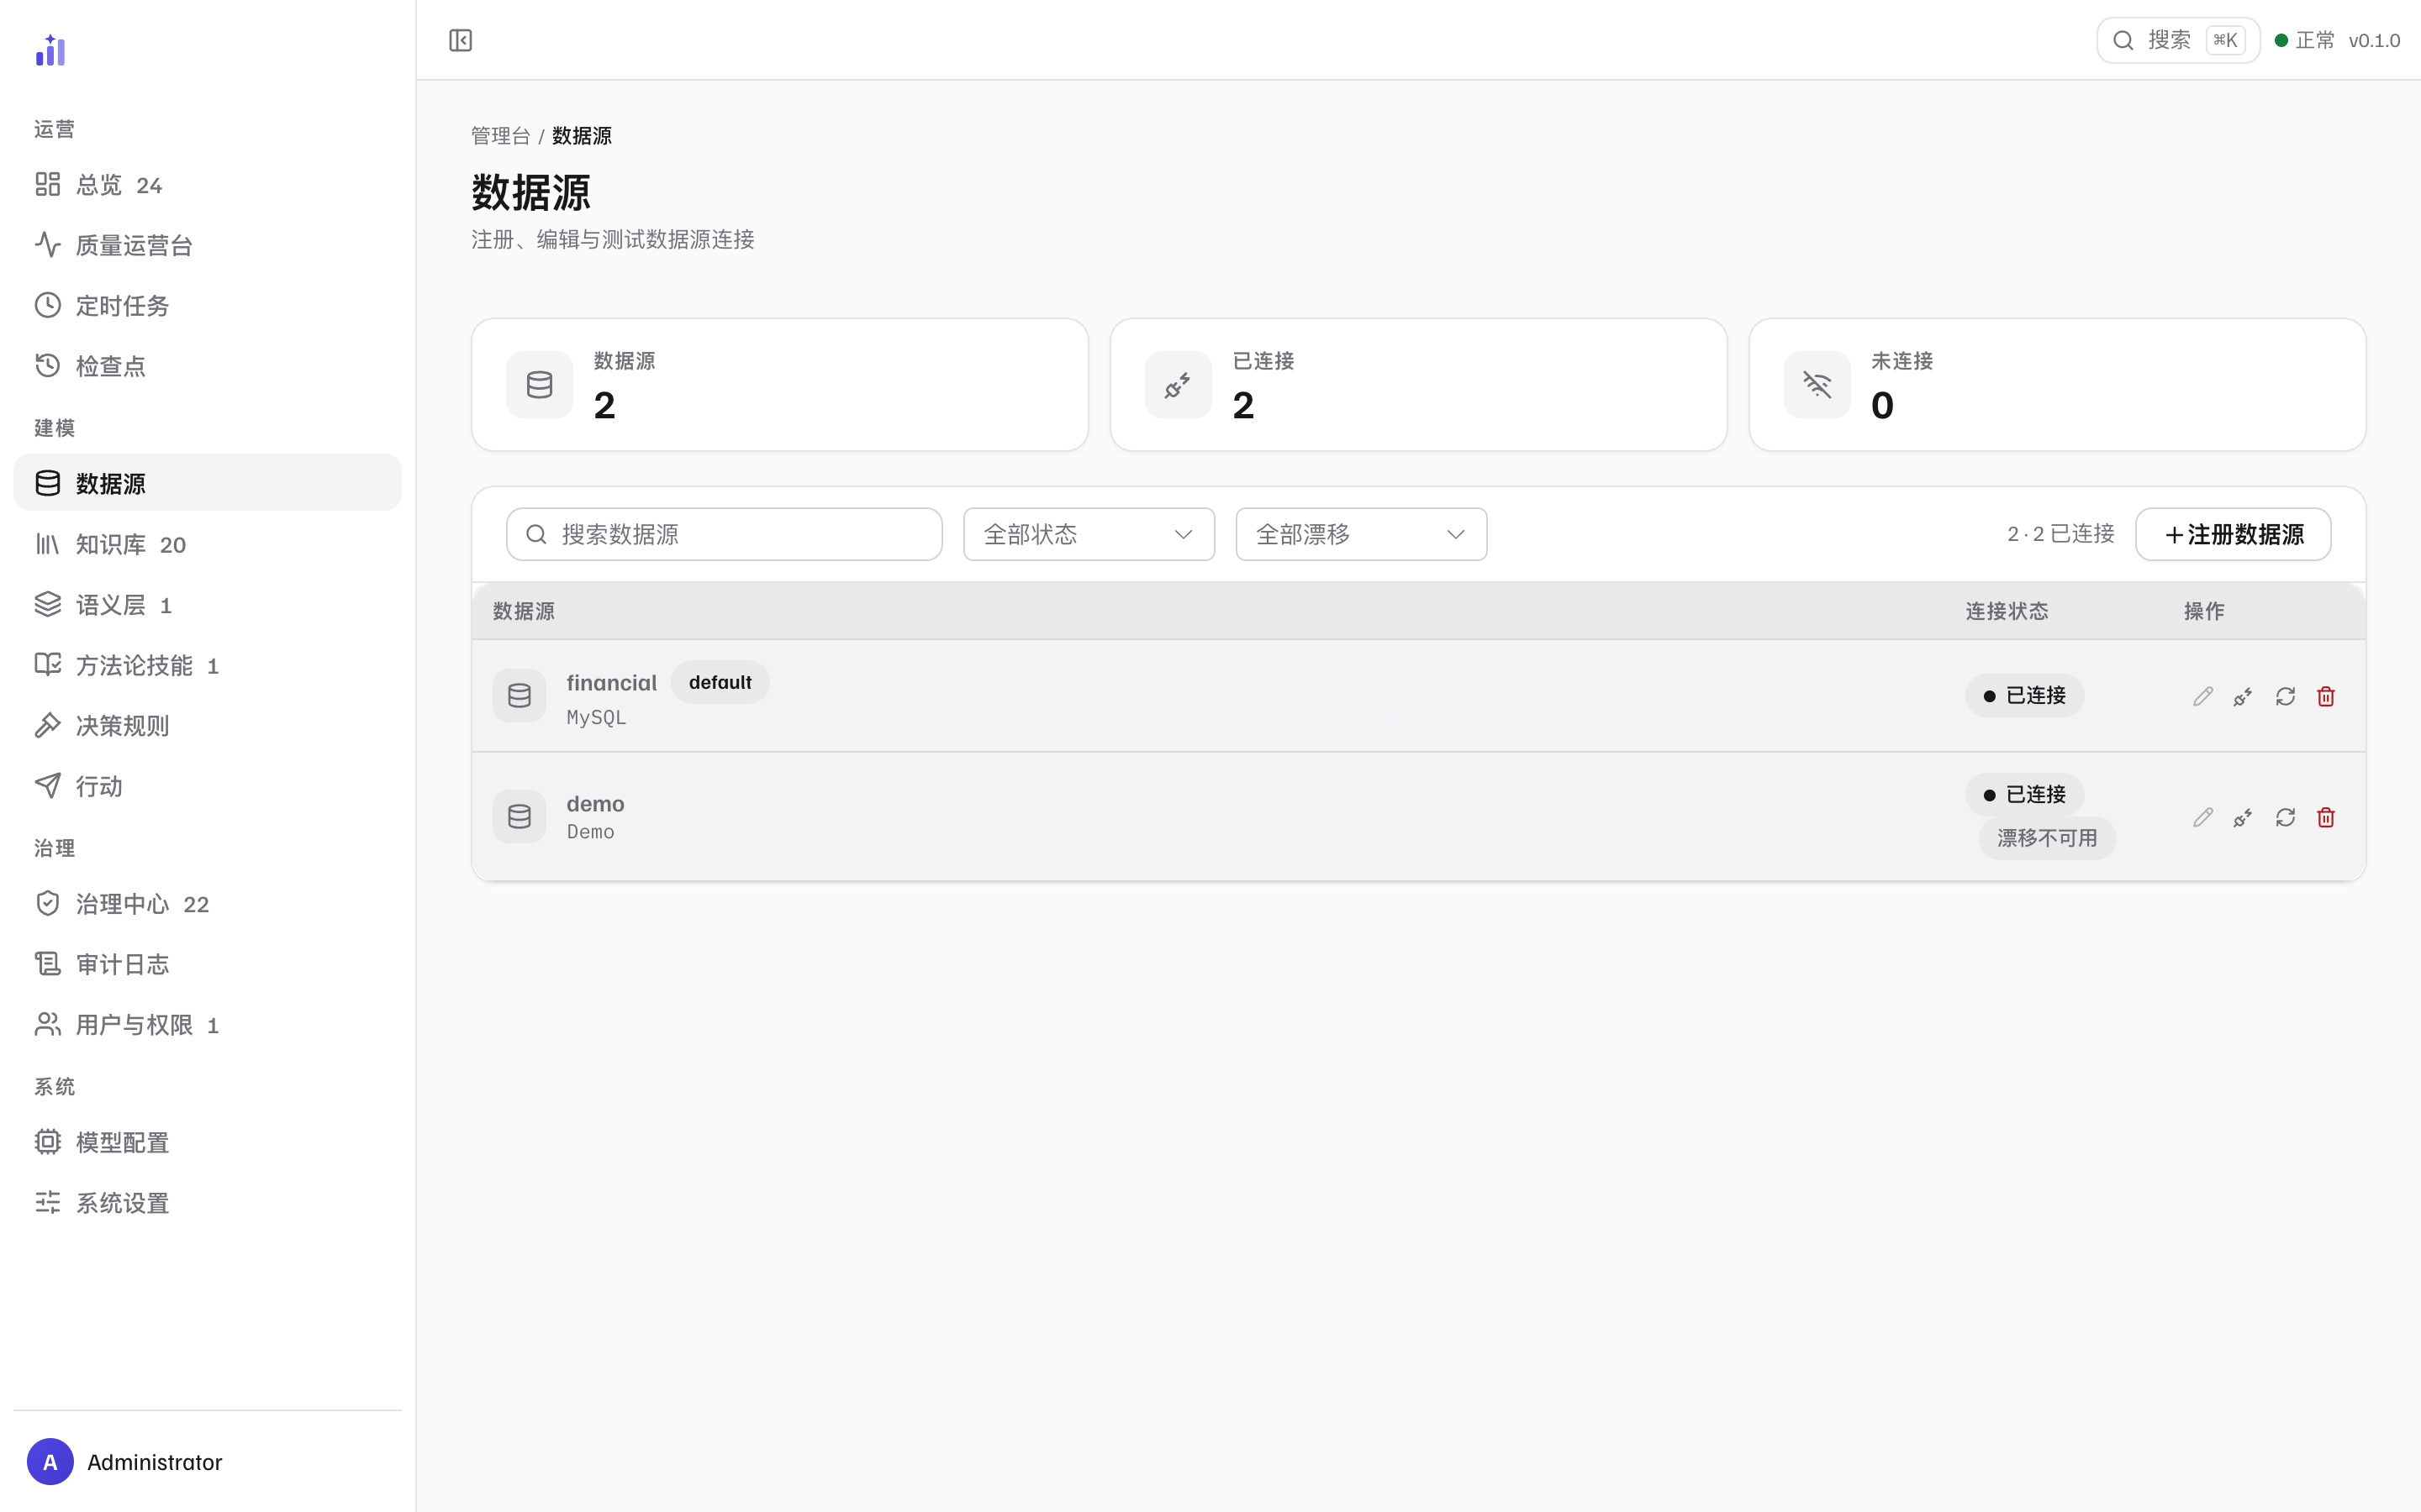The width and height of the screenshot is (2421, 1512).
Task: Refresh the financial data source
Action: [2285, 696]
